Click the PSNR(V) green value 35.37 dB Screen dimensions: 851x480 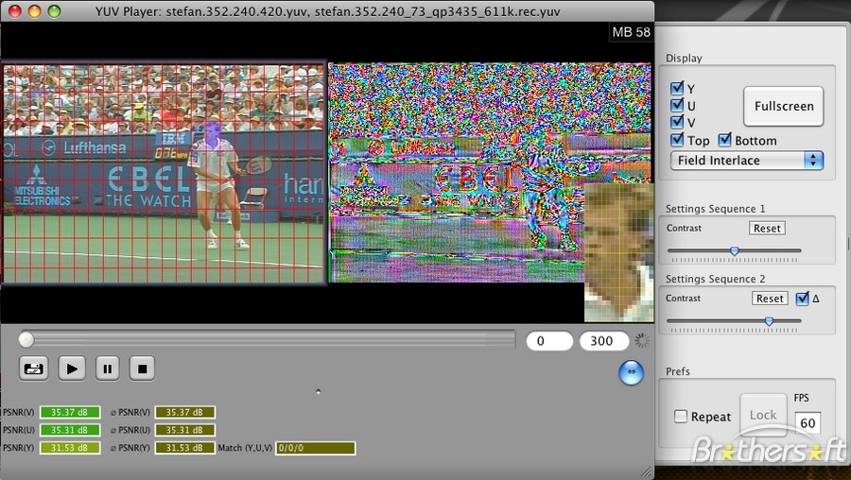(x=70, y=412)
